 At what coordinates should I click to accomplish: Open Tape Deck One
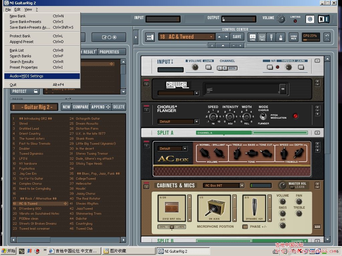252,37
